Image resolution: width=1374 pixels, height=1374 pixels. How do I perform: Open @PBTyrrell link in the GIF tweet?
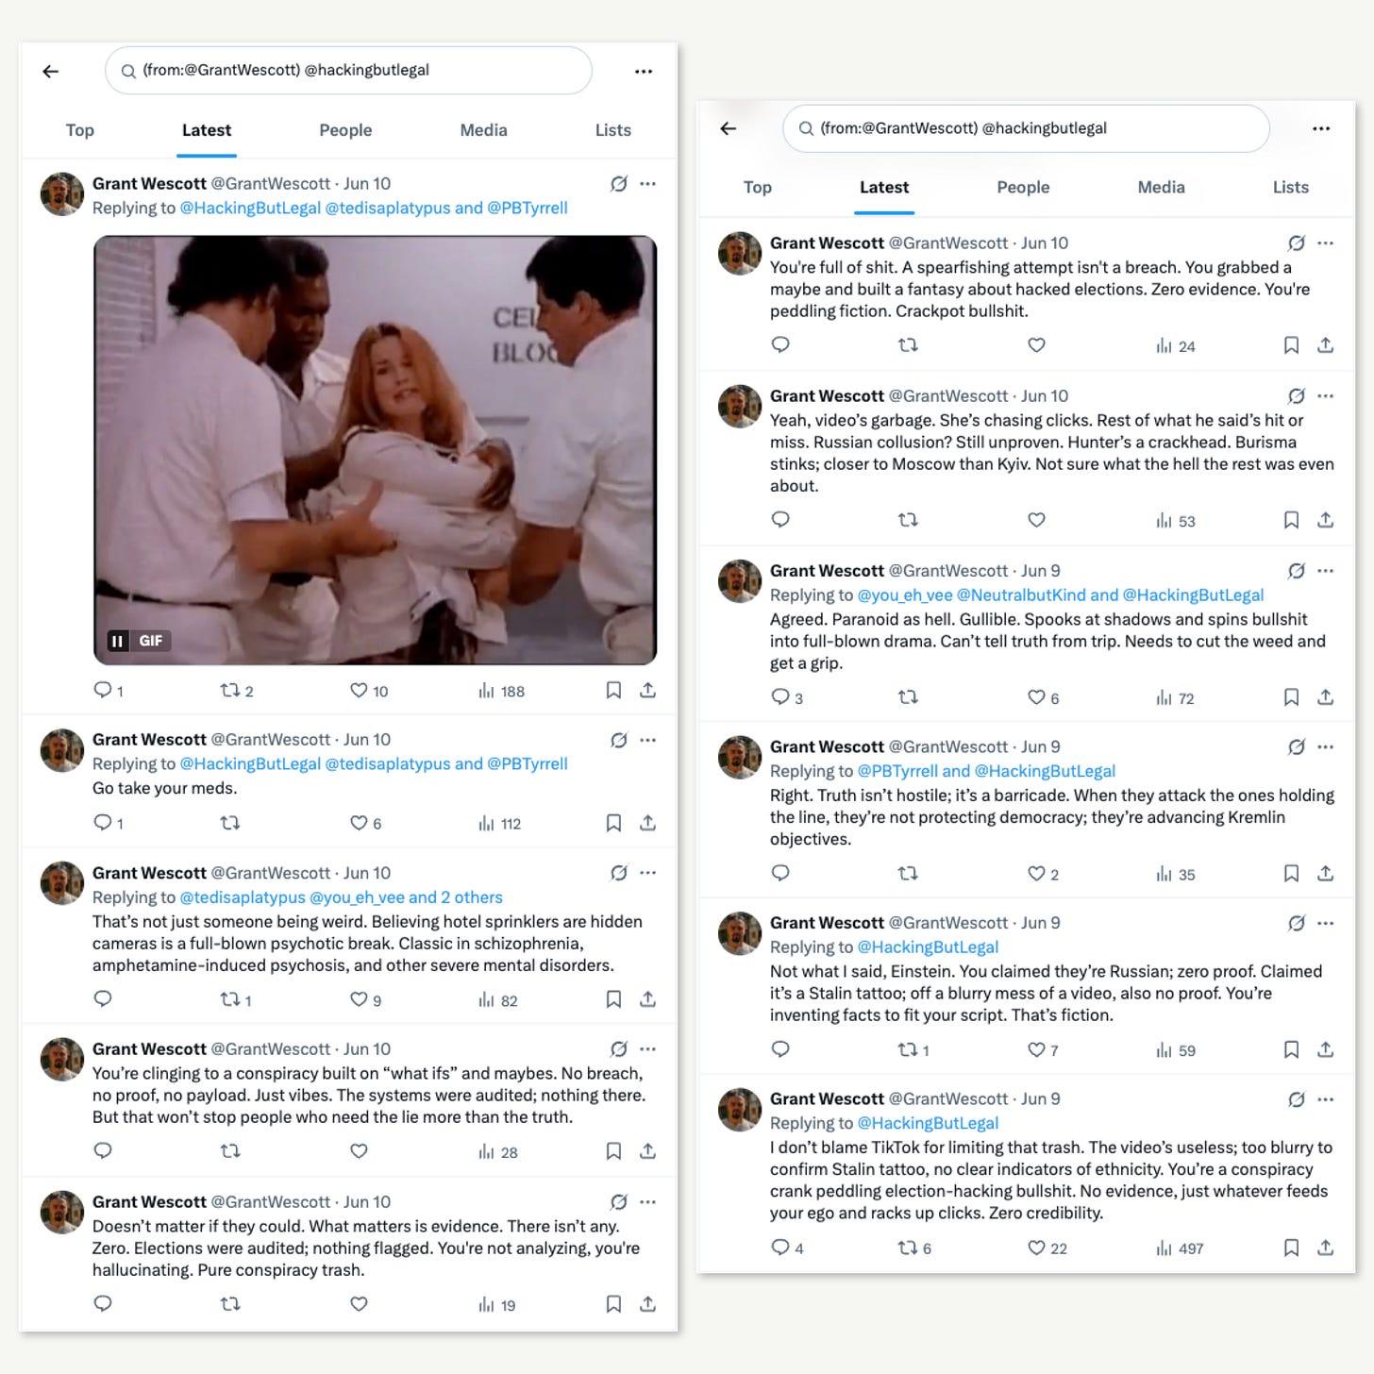[528, 208]
